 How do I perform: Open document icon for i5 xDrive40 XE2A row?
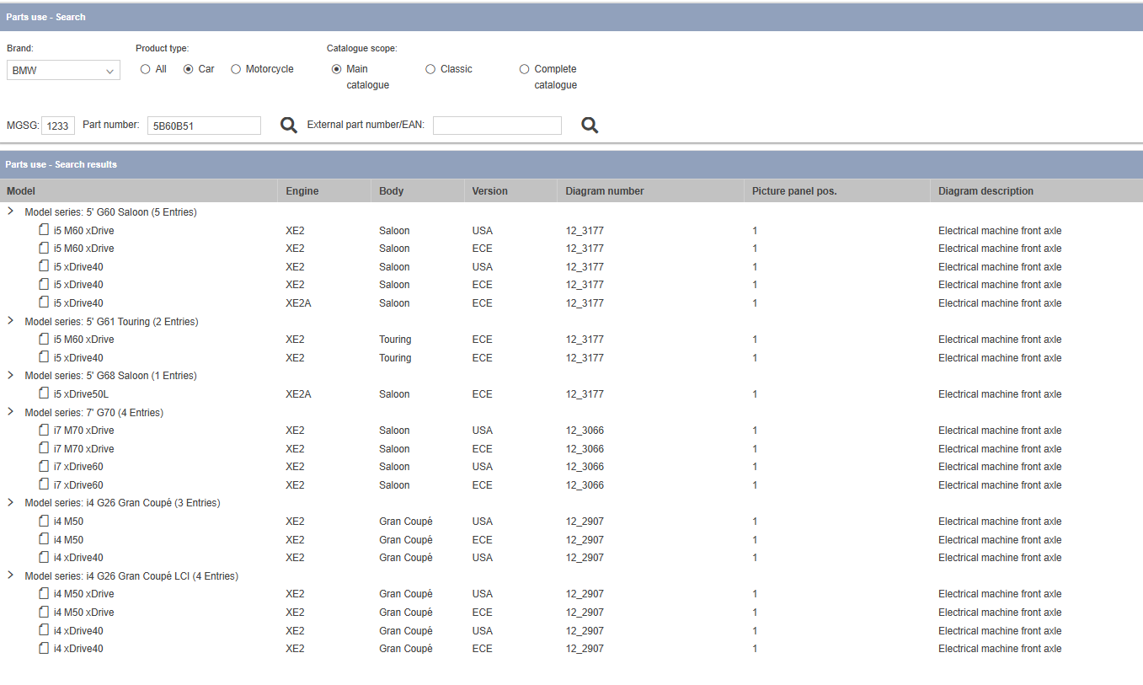click(44, 302)
